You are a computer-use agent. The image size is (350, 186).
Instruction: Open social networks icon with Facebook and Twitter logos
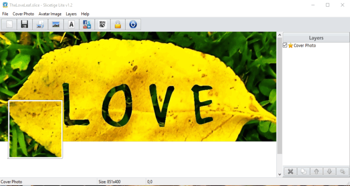pyautogui.click(x=87, y=24)
